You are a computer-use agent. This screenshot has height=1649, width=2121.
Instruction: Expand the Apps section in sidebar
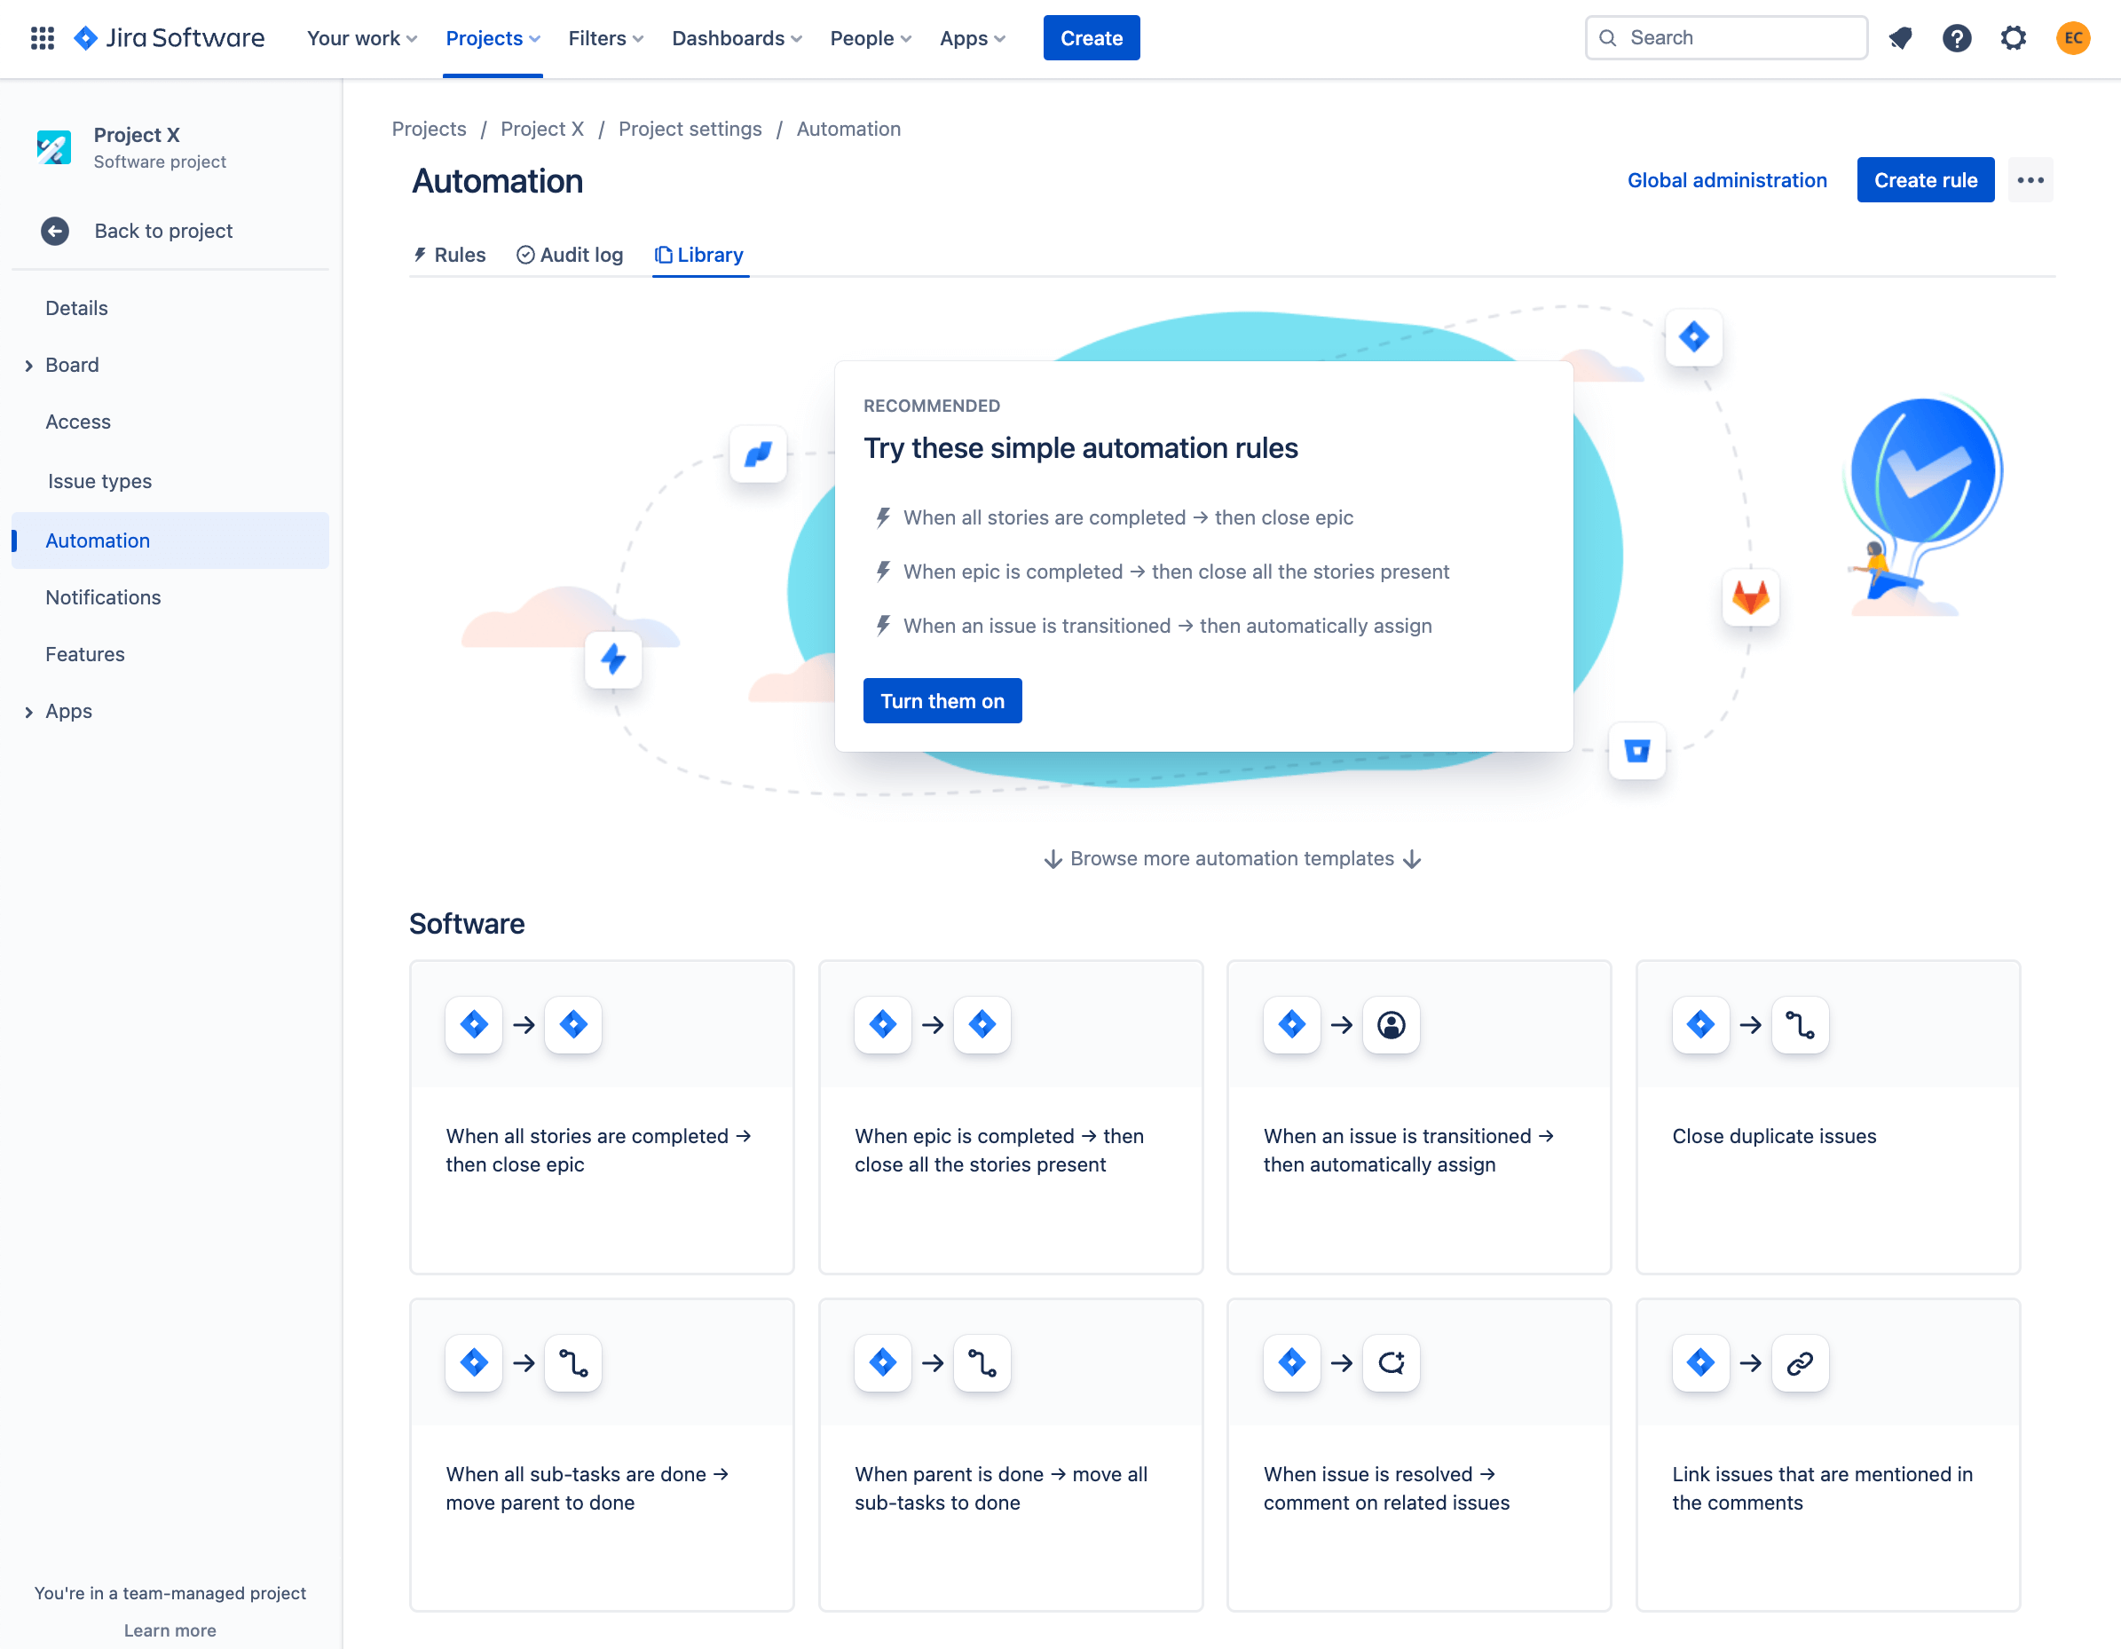pos(29,709)
